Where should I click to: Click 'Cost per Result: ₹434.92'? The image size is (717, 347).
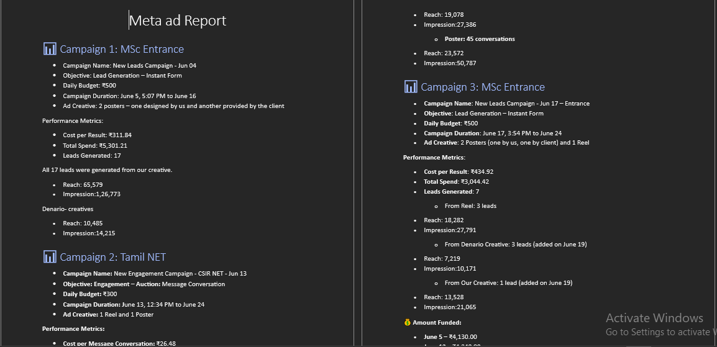(x=458, y=172)
